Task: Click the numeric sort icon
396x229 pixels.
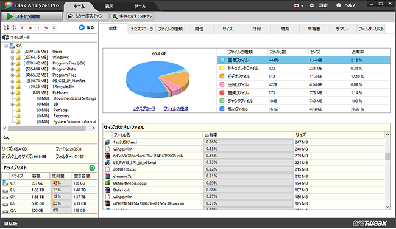Action: pyautogui.click(x=15, y=27)
